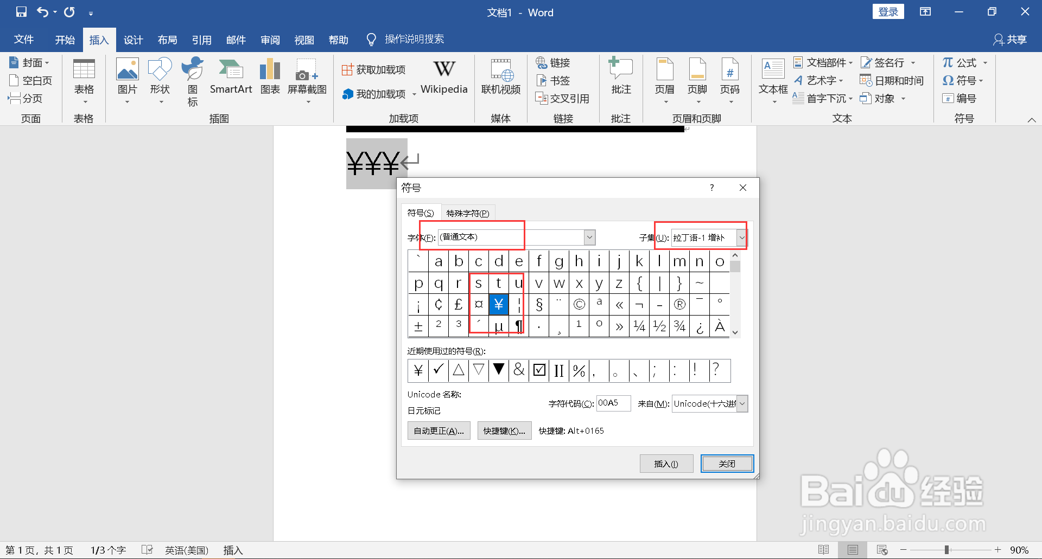Click the read mode view icon

pos(823,550)
